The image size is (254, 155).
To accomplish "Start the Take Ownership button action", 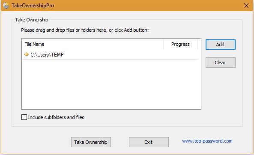I will pos(91,142).
